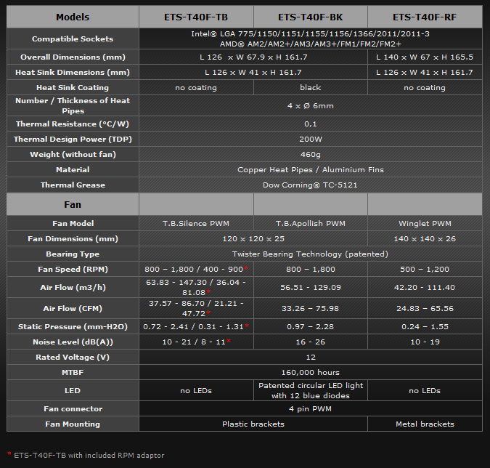
Task: Click the 'L 126 x W 67.9 x H 161.7' value
Action: point(253,57)
